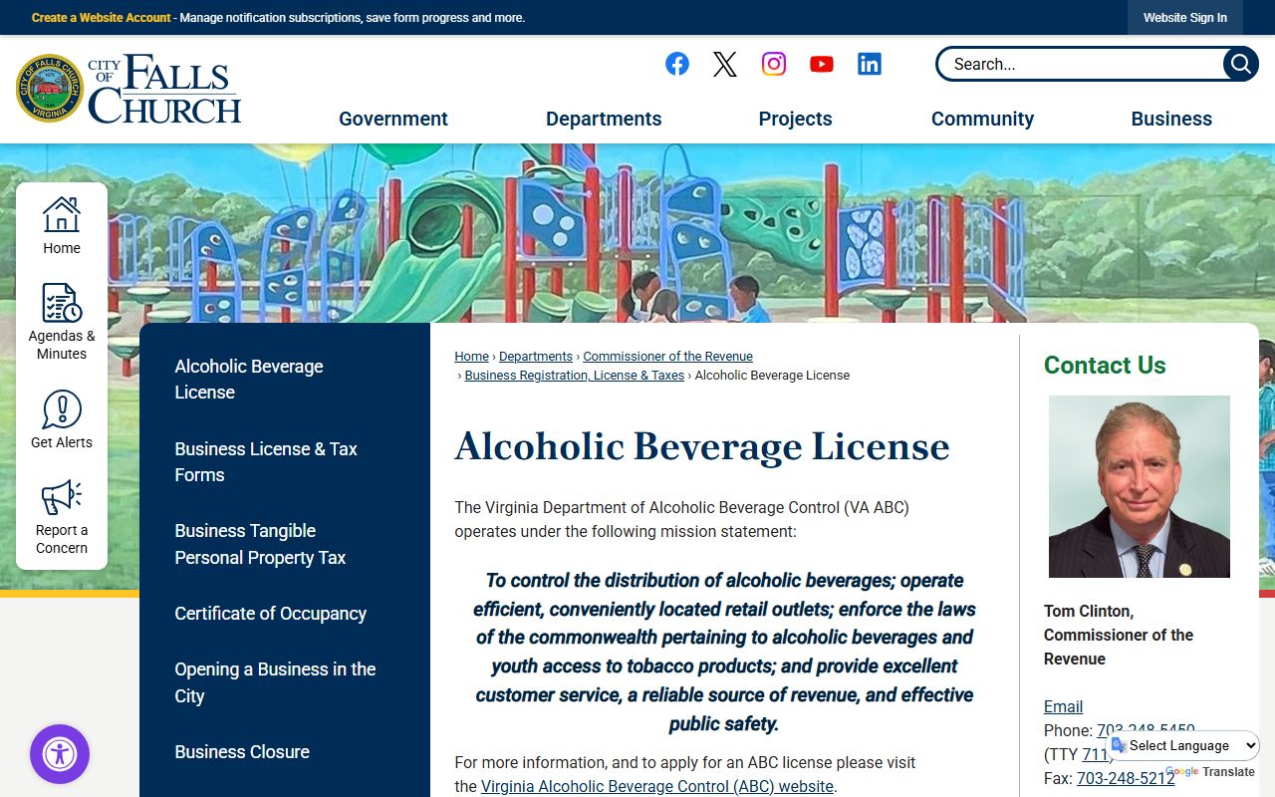The height and width of the screenshot is (797, 1275).
Task: Open the accessibility options button
Action: [60, 754]
